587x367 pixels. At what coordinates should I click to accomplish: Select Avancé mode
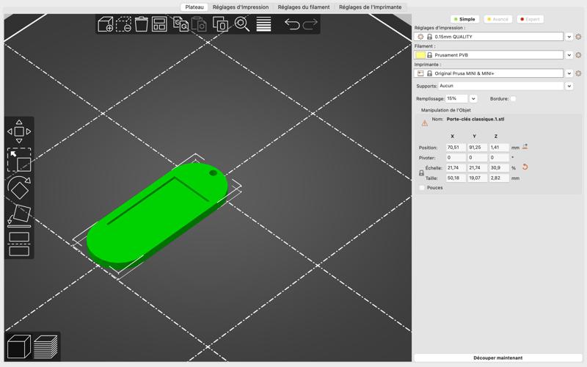tap(498, 19)
